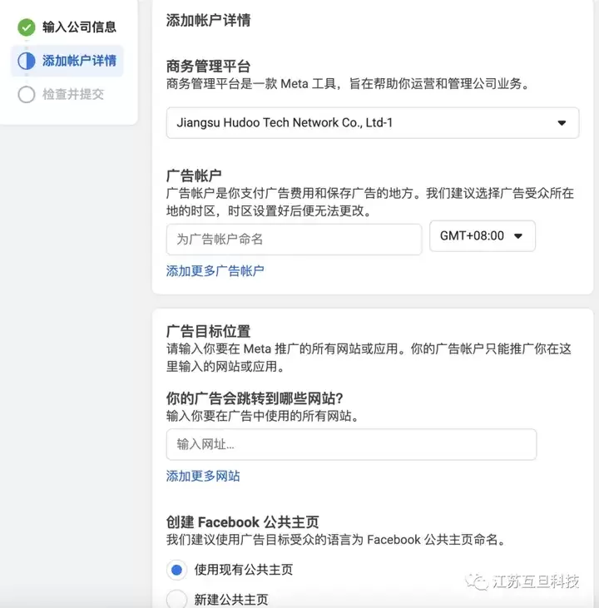Screen dimensions: 599x608
Task: Click the 添加帐户详情 page title
Action: 208,20
